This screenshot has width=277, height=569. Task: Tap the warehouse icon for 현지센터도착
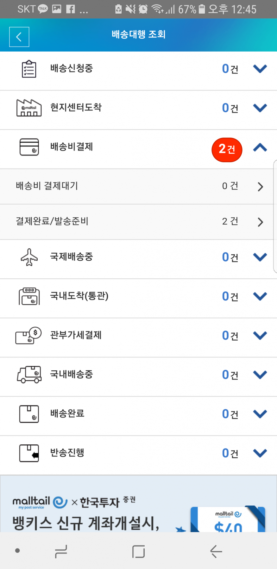tap(29, 108)
